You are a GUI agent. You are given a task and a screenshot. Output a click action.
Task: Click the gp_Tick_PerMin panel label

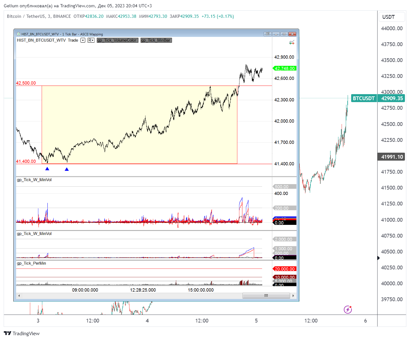(x=31, y=263)
